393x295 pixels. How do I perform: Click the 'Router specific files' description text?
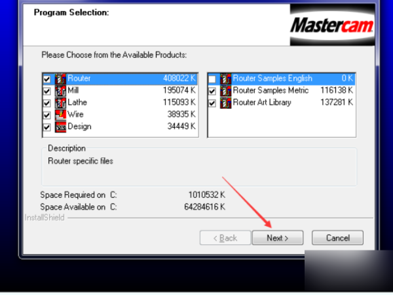click(81, 161)
